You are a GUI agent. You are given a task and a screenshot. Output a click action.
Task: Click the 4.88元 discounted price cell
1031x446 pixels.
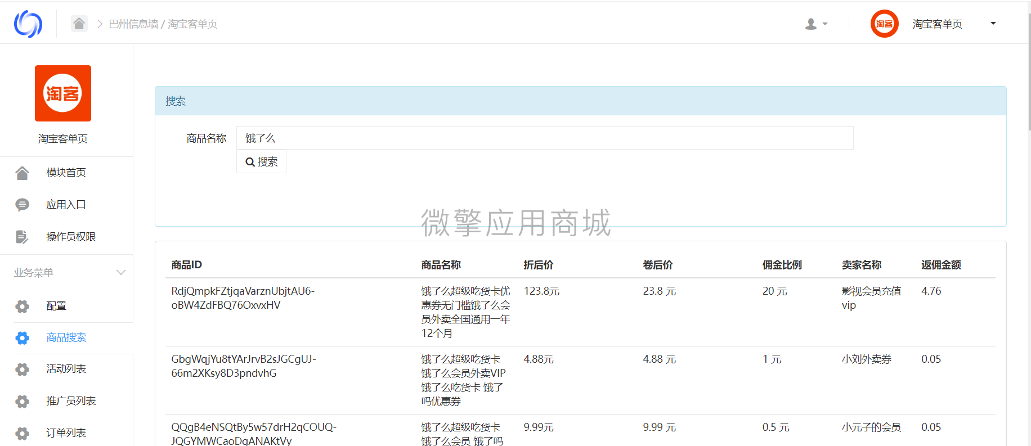click(539, 359)
